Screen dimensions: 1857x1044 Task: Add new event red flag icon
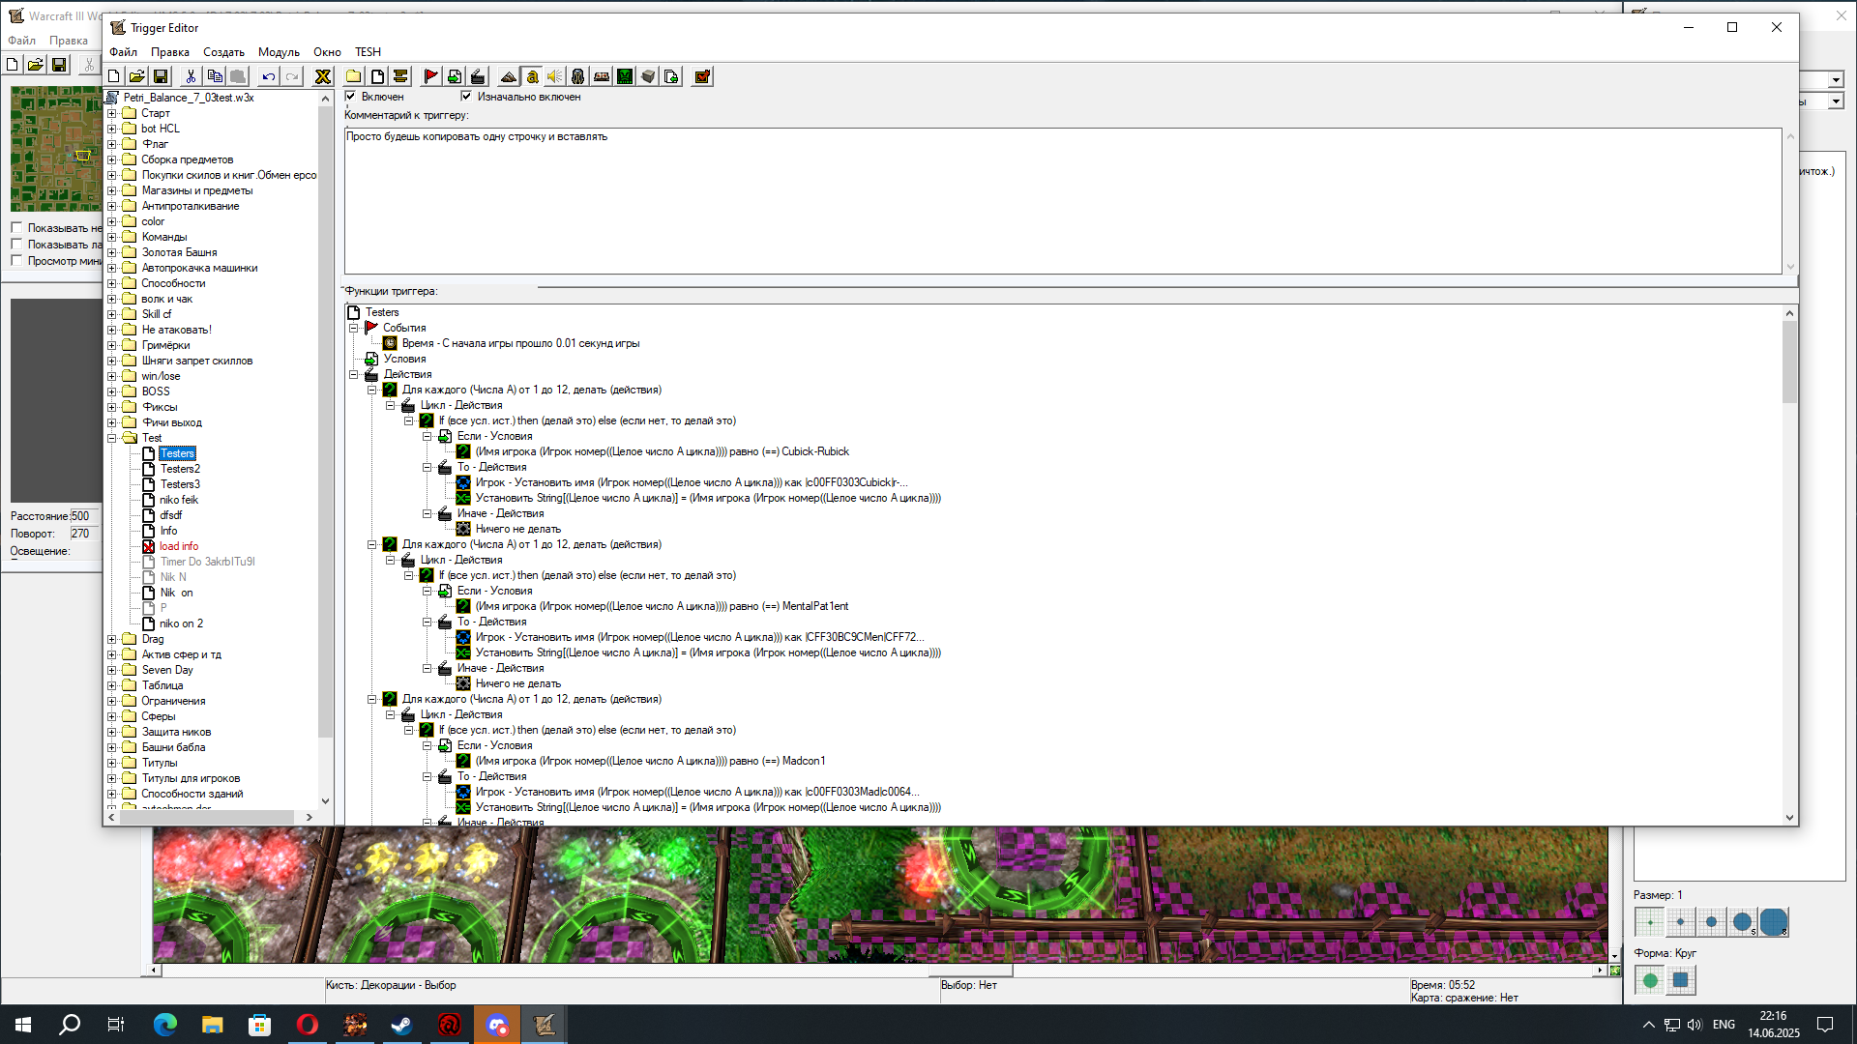431,76
